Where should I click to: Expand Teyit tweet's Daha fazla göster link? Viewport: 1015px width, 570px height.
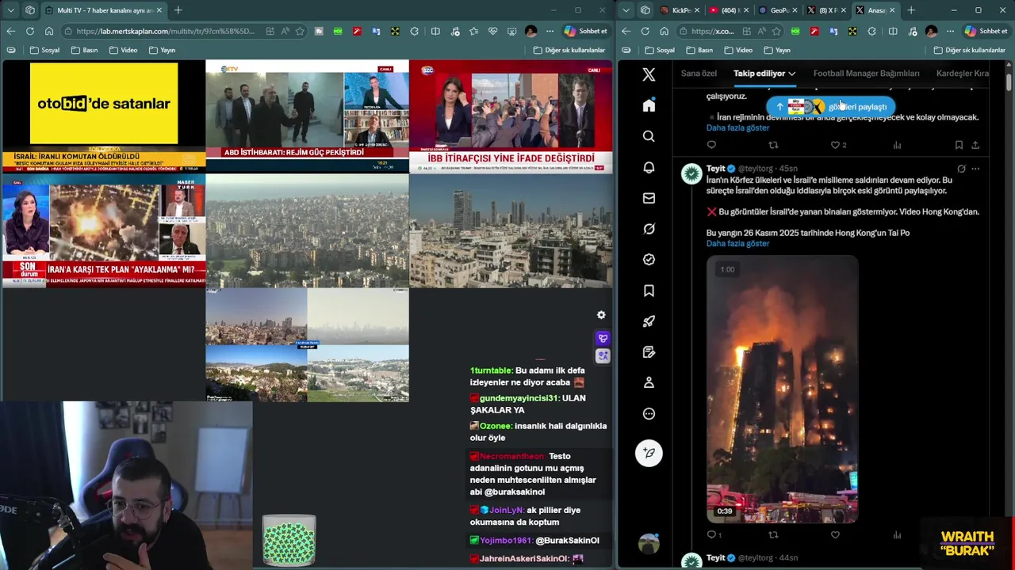click(737, 243)
